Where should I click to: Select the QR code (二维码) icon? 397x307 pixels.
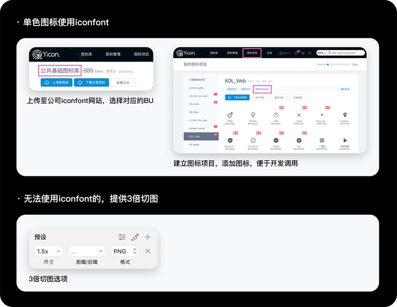pyautogui.click(x=322, y=140)
